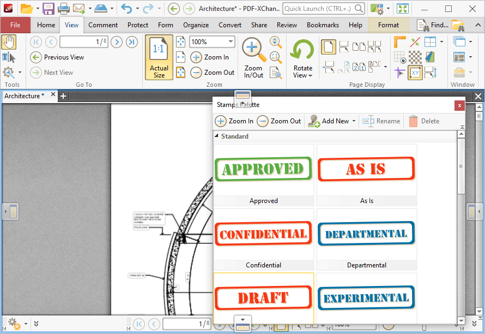Collapse the Standard stamps group
The height and width of the screenshot is (334, 485).
217,136
